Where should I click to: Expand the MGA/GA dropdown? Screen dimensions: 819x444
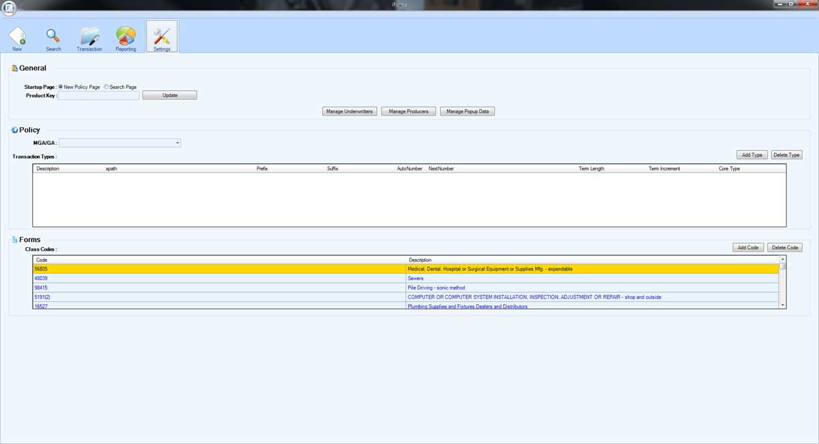pos(177,143)
